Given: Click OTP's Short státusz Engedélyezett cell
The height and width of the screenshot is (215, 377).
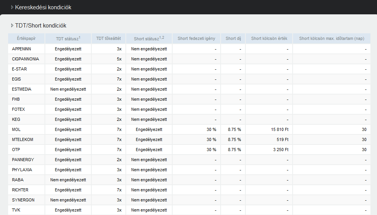Looking at the screenshot, I should tap(149, 150).
